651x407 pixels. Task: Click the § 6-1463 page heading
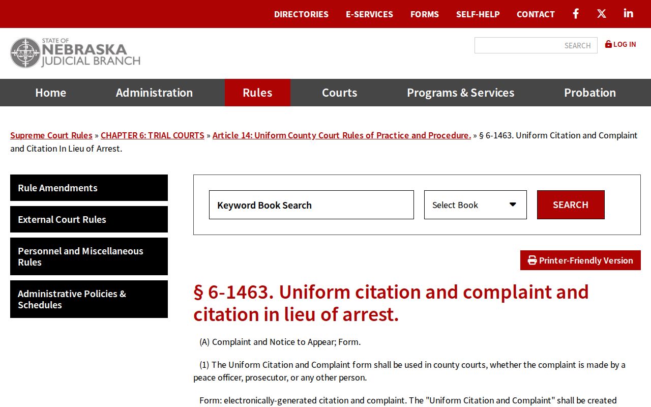pyautogui.click(x=391, y=303)
